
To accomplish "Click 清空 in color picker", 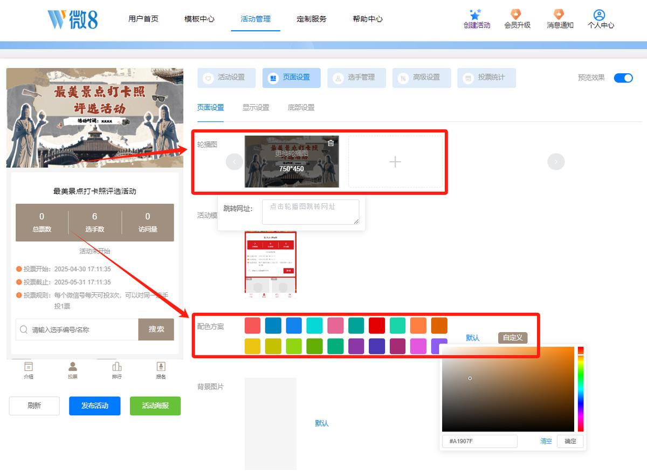I will (546, 441).
